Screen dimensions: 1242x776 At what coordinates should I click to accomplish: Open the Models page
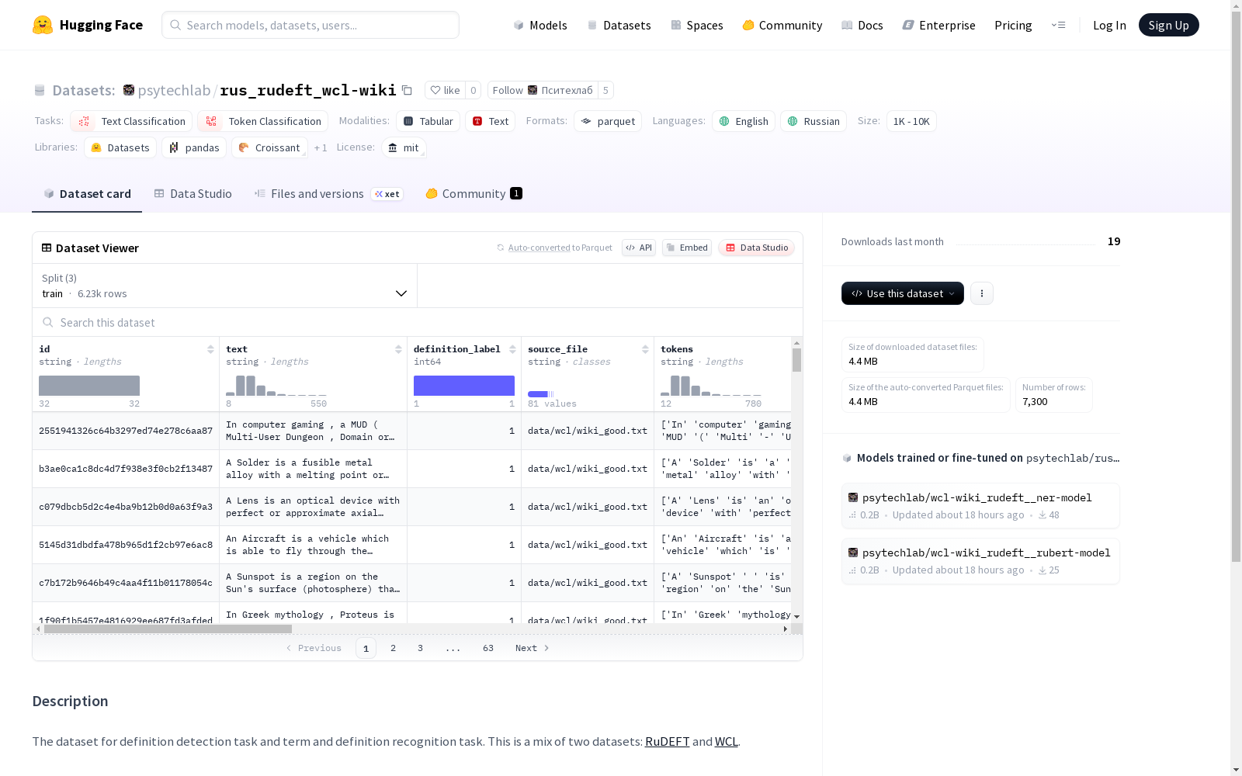point(540,25)
